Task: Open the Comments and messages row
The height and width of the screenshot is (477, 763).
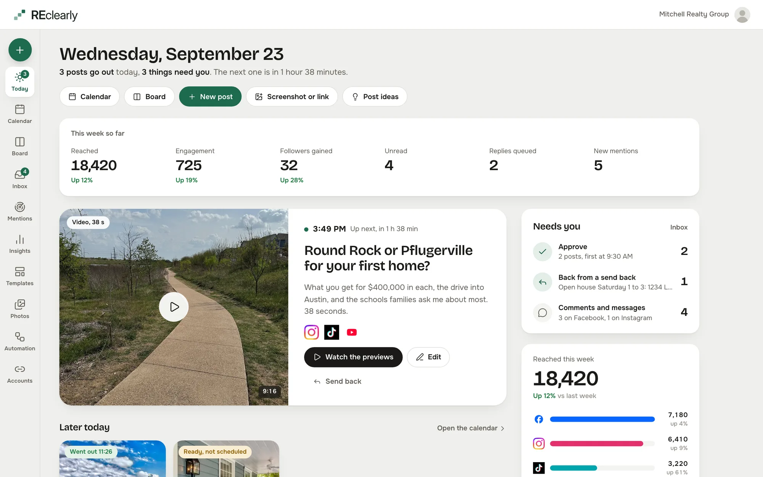Action: click(610, 313)
